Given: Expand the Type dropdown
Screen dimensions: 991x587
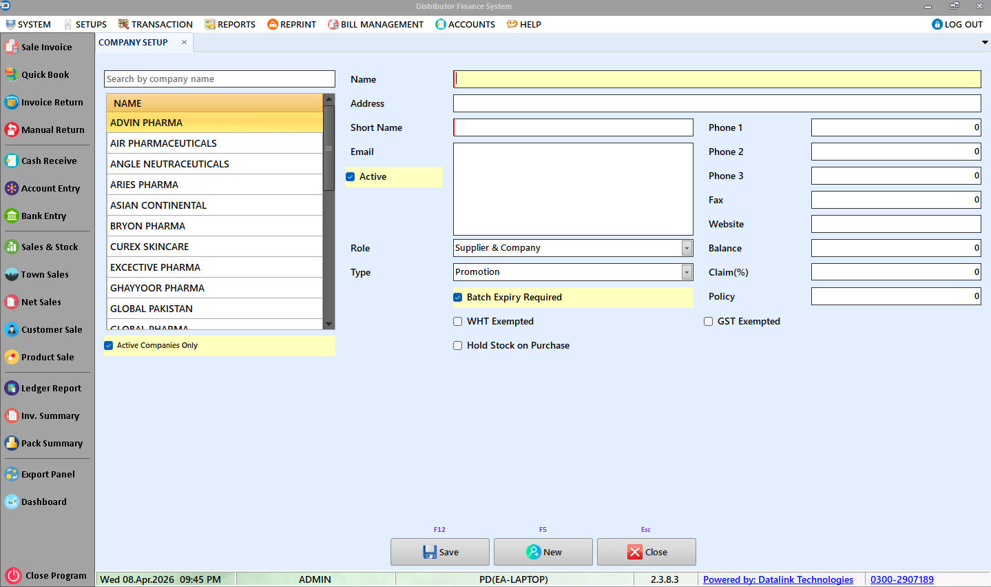Looking at the screenshot, I should pyautogui.click(x=687, y=272).
